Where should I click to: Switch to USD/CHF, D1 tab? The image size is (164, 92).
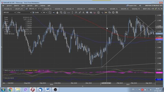[48, 9]
